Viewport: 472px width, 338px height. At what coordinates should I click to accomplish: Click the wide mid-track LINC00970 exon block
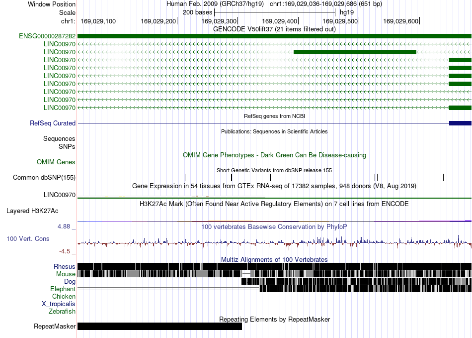(355, 52)
